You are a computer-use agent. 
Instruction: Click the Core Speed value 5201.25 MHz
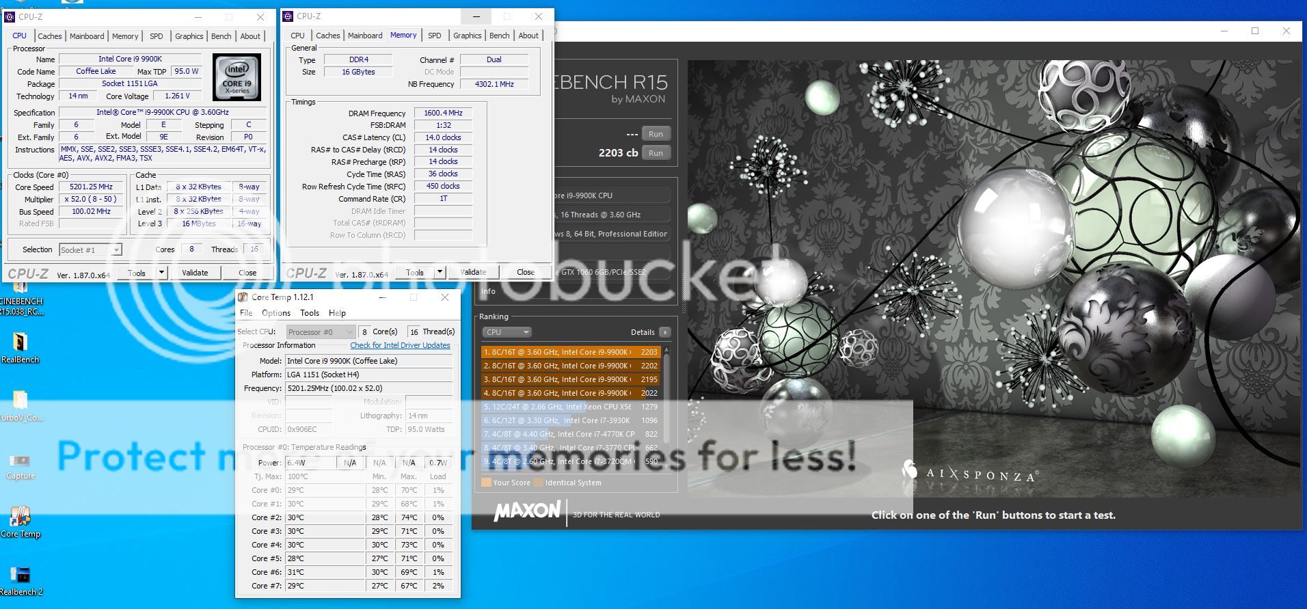(x=91, y=187)
